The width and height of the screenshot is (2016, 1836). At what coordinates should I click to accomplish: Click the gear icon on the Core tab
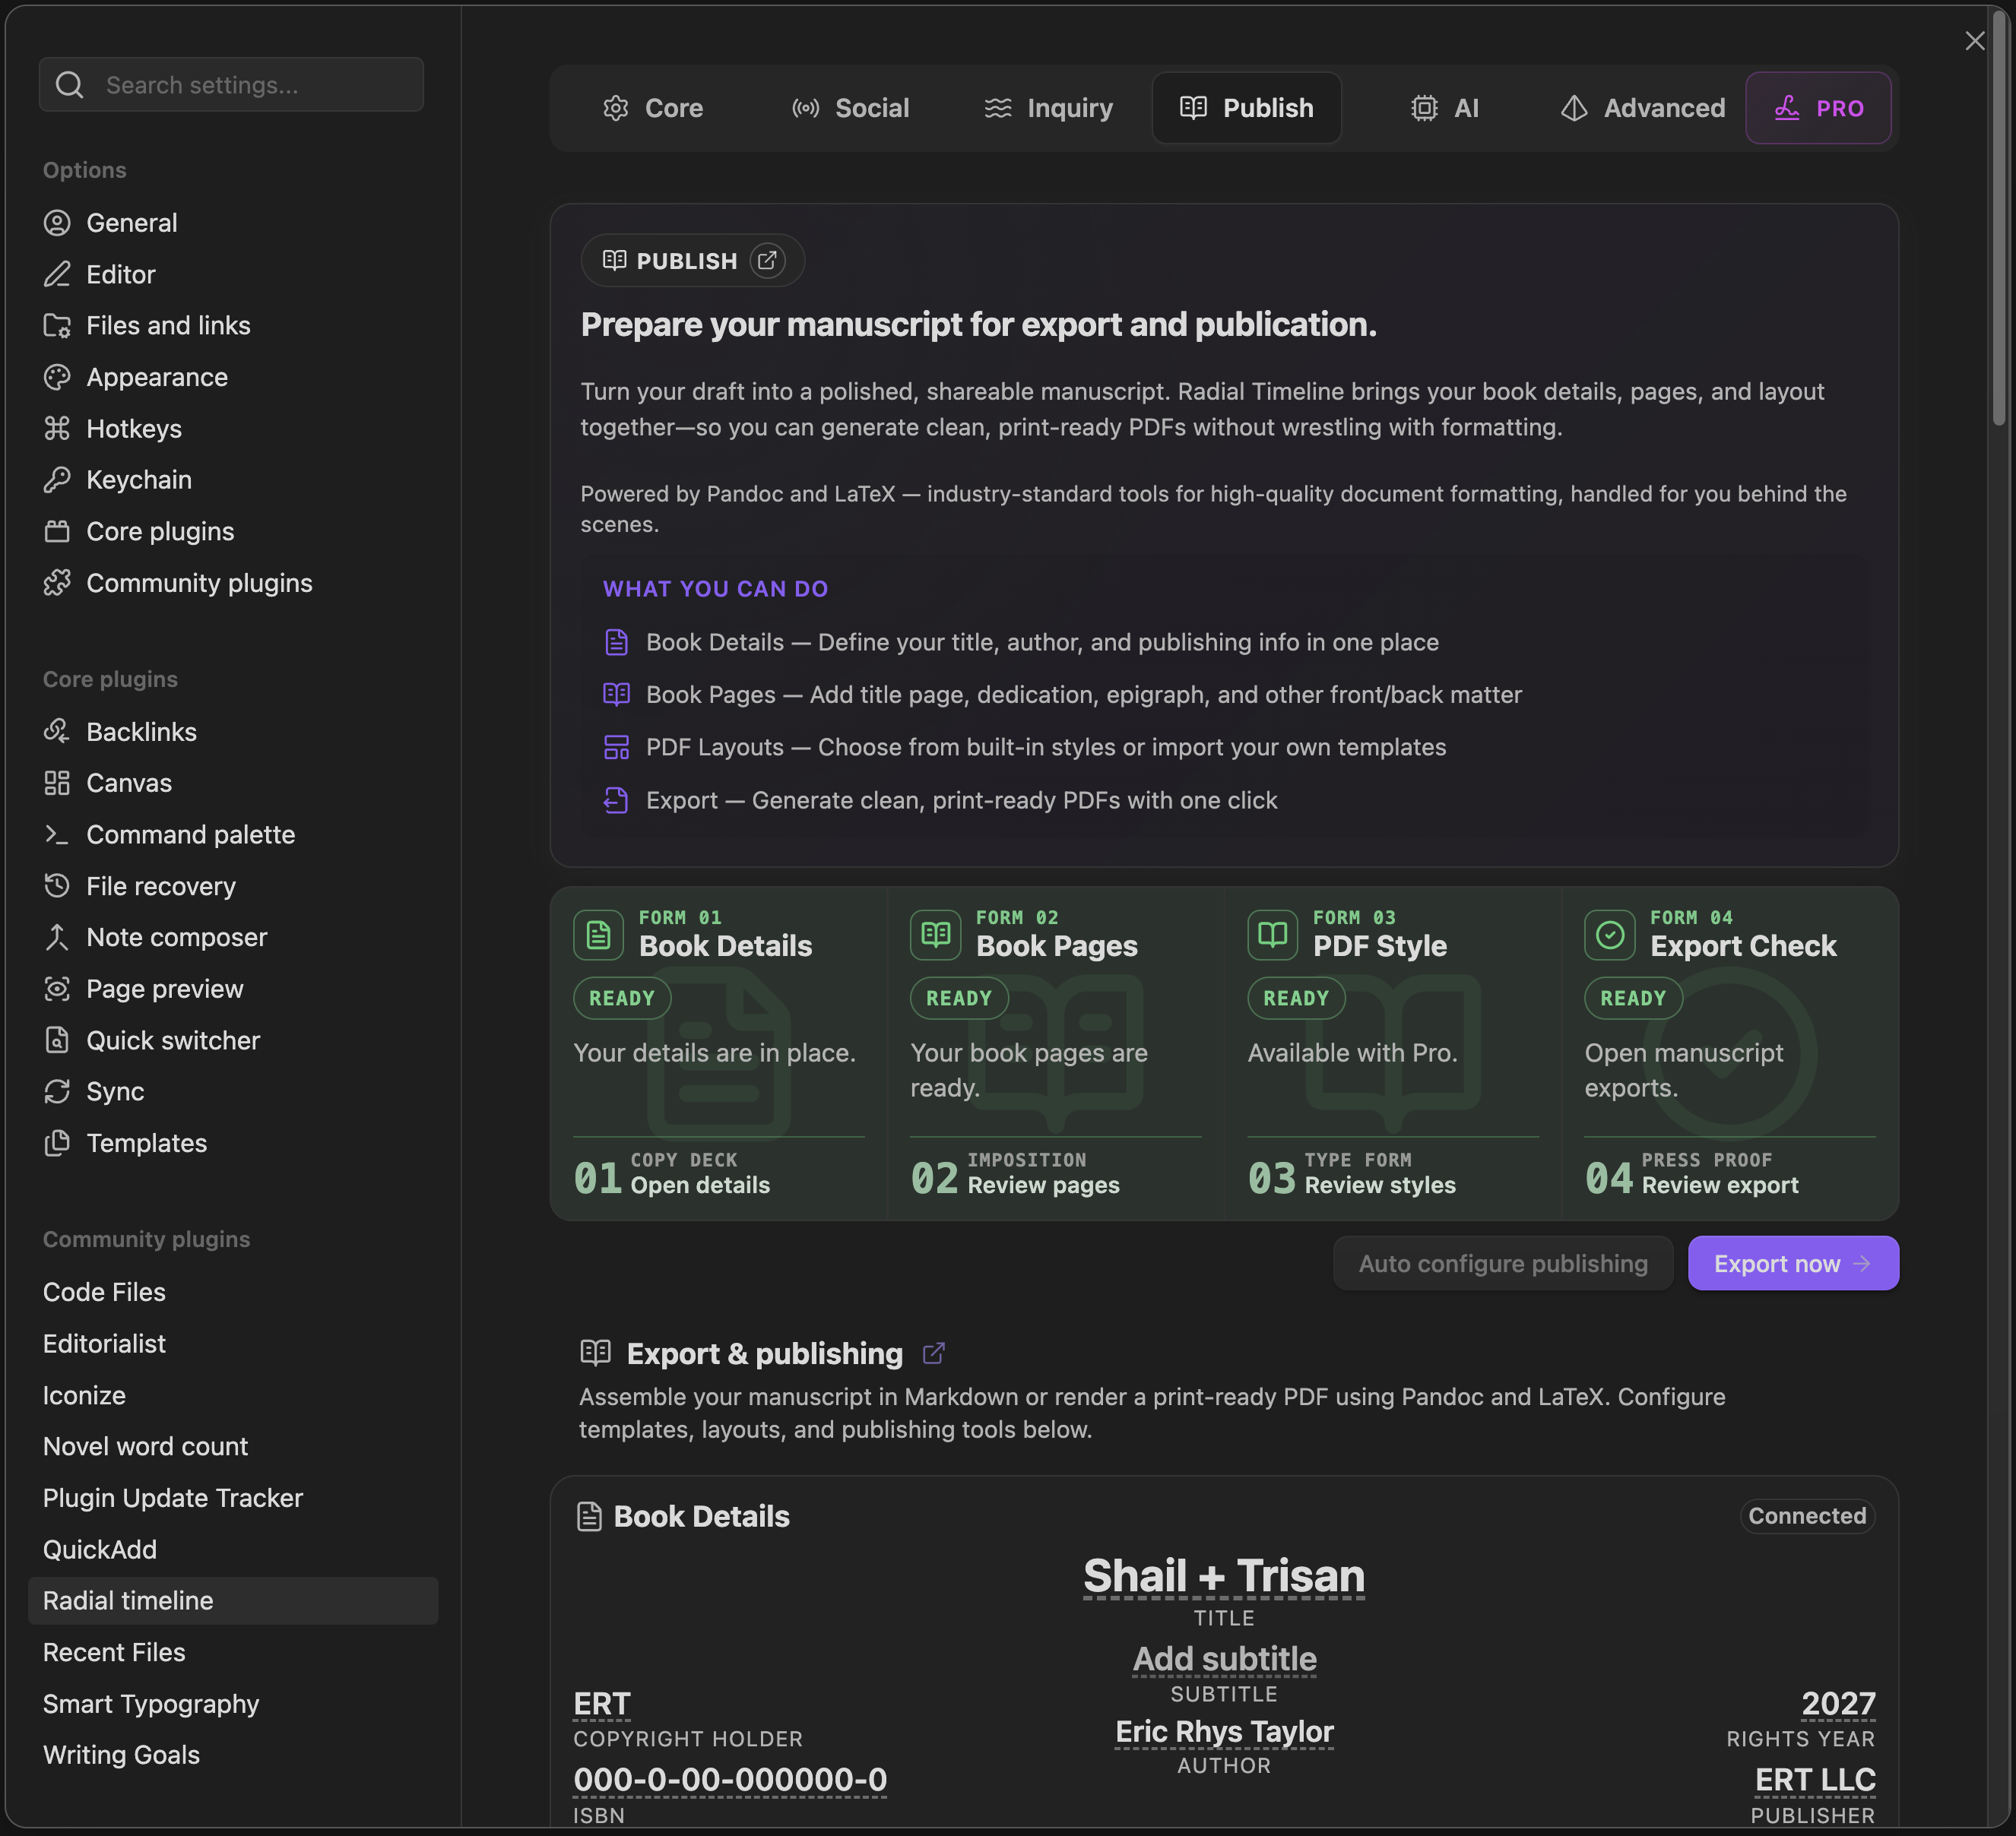615,108
